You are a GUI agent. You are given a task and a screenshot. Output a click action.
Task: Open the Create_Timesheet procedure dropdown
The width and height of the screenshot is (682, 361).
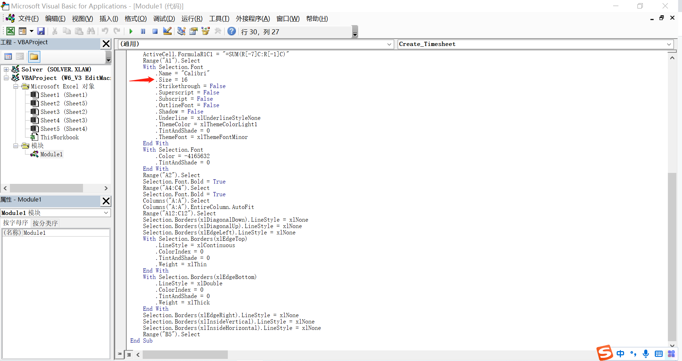pyautogui.click(x=669, y=44)
